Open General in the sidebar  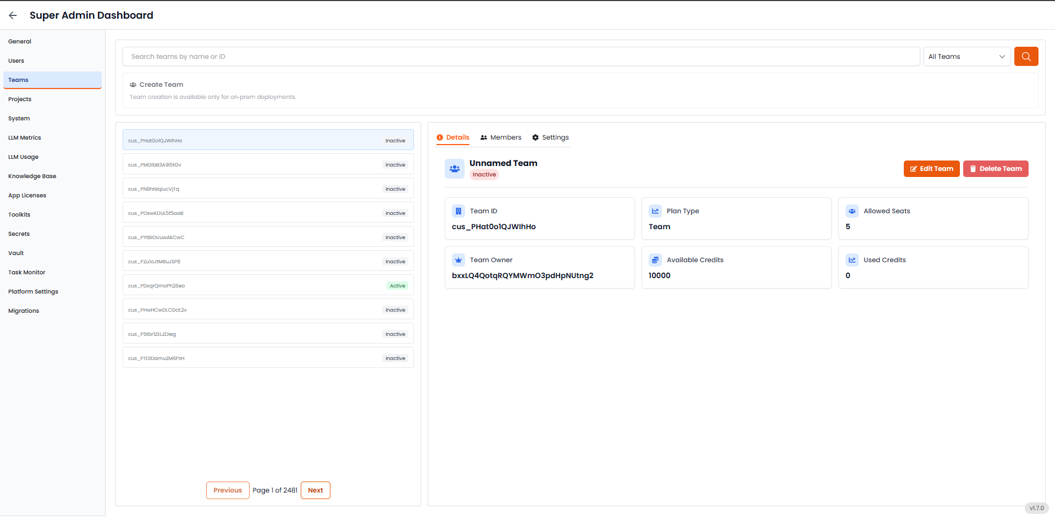click(x=52, y=41)
